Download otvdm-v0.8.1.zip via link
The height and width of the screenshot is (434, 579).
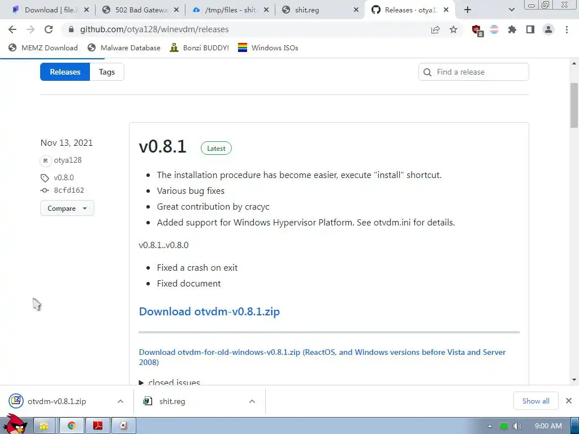click(x=209, y=311)
